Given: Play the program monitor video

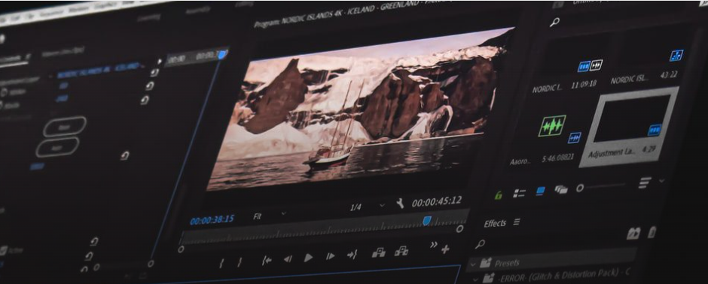Looking at the screenshot, I should [308, 258].
